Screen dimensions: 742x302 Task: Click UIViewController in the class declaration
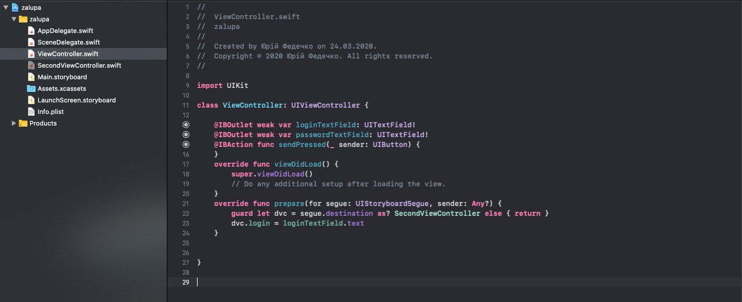(326, 105)
